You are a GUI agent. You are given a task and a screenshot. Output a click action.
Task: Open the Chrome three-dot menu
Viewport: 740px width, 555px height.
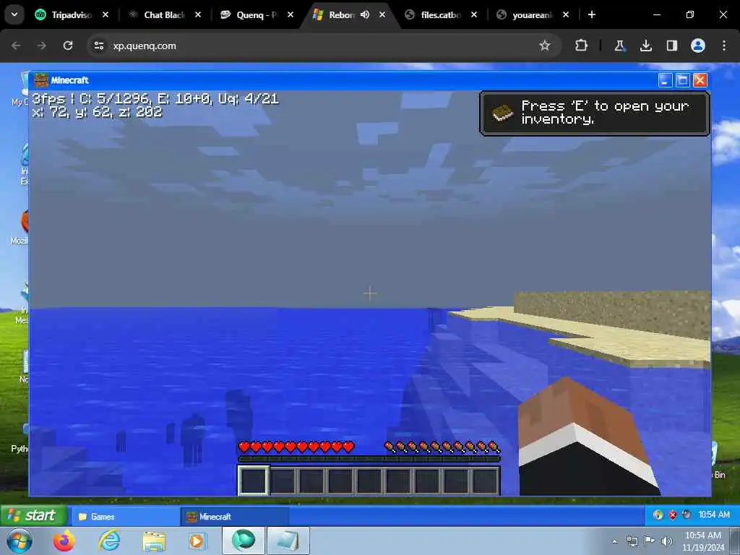click(x=723, y=46)
